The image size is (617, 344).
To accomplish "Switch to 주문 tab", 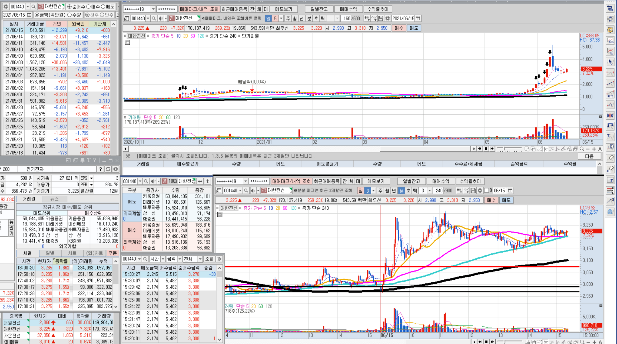I will [x=113, y=253].
